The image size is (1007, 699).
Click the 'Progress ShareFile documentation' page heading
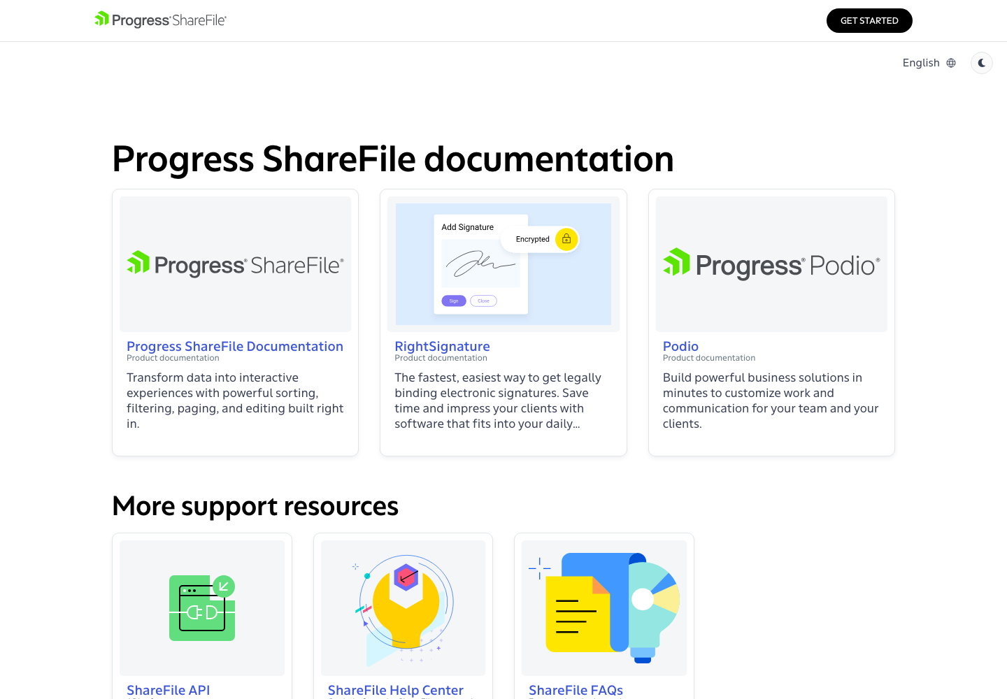coord(393,159)
